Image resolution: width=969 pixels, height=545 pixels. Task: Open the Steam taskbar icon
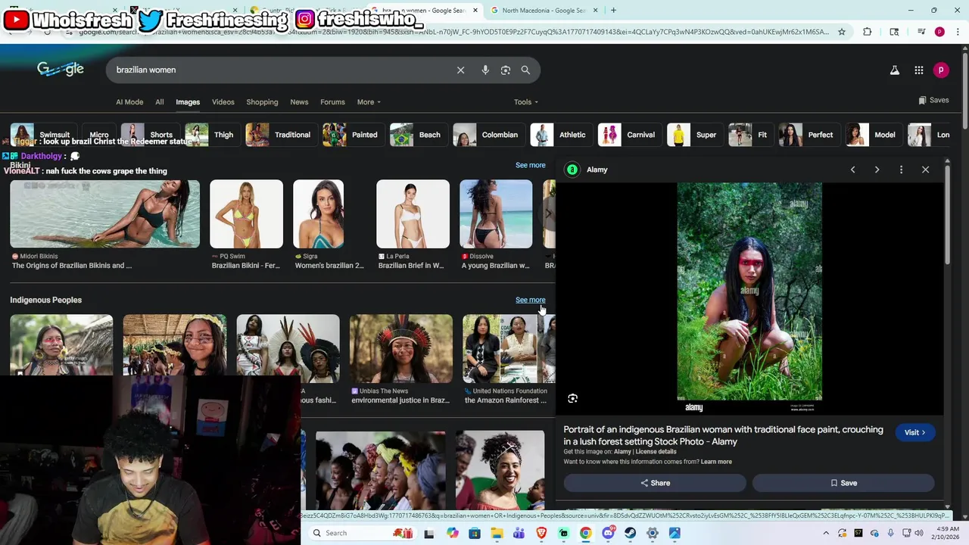(630, 533)
